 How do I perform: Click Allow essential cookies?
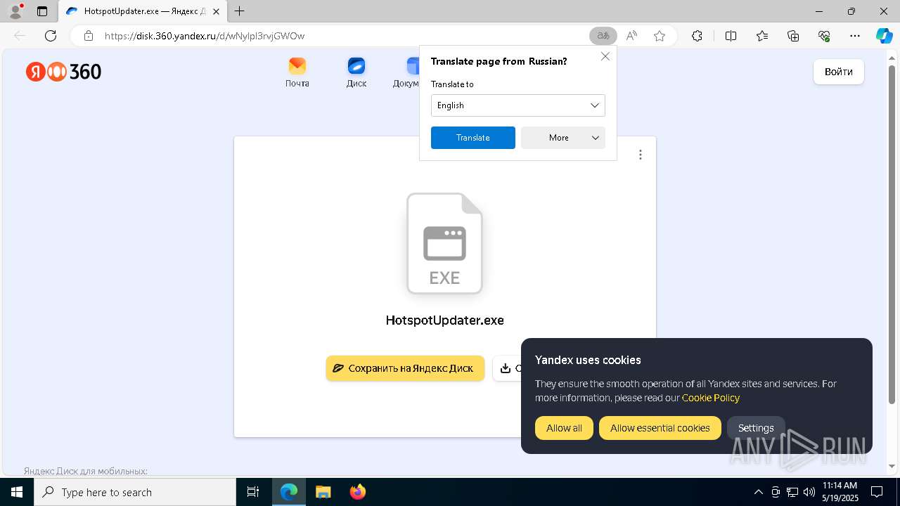pyautogui.click(x=660, y=428)
